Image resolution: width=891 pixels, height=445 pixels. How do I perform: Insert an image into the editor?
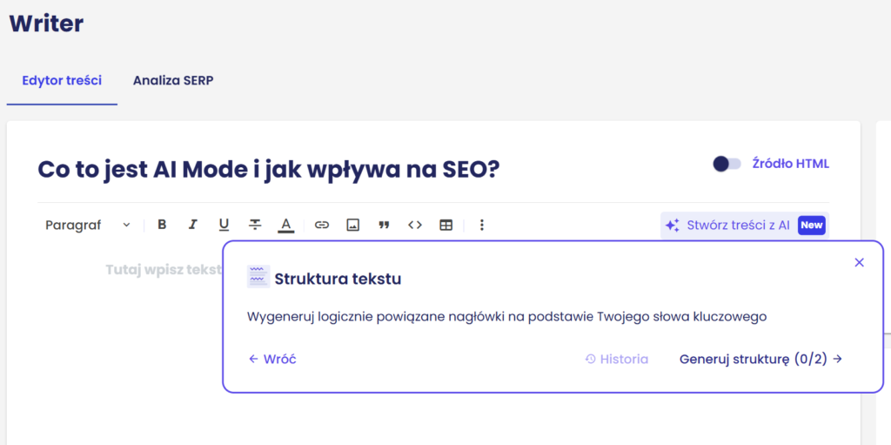pyautogui.click(x=352, y=225)
